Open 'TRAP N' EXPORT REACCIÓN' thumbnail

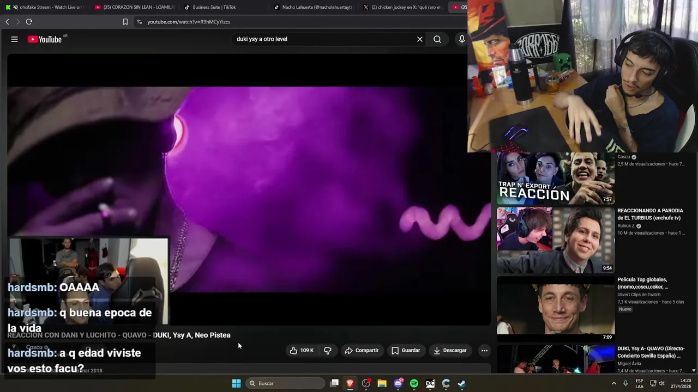click(x=555, y=179)
